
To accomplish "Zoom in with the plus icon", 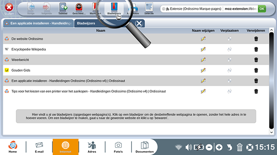I will tap(219, 147).
